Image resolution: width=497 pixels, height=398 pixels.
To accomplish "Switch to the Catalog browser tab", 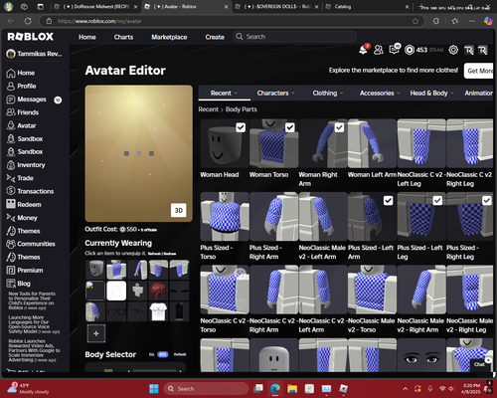I will click(x=367, y=7).
